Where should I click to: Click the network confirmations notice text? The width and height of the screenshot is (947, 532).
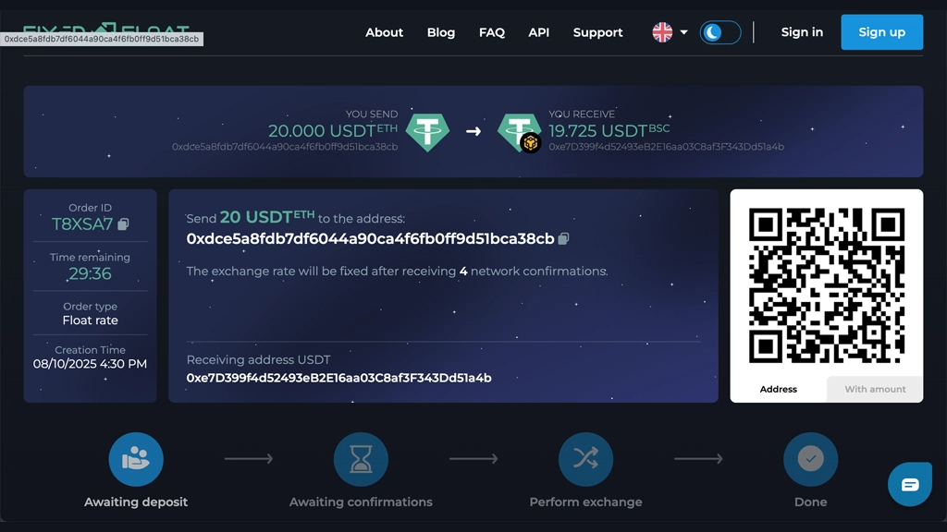click(x=397, y=272)
